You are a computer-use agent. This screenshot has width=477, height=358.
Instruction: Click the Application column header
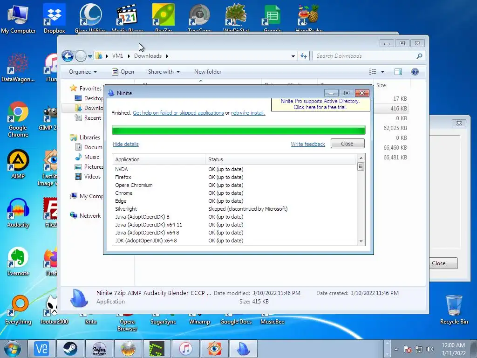coord(159,159)
